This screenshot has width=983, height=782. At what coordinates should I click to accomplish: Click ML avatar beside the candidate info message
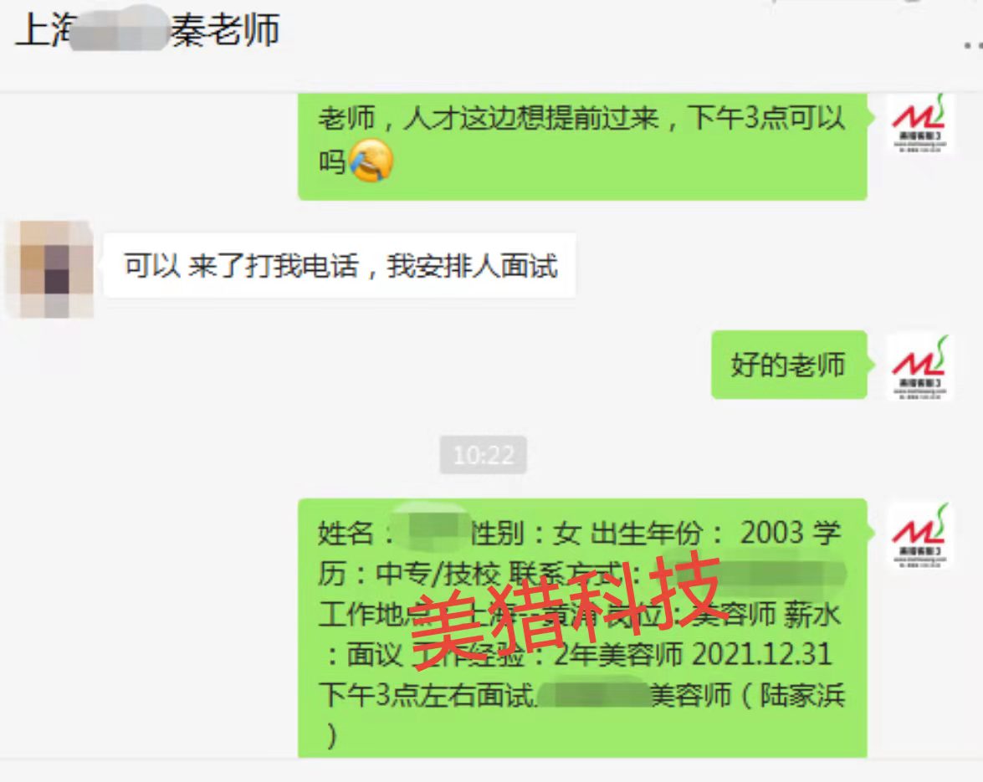pos(919,536)
